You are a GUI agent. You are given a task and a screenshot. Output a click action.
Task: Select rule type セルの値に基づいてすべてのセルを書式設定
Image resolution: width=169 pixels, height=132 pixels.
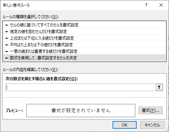[x=84, y=25]
